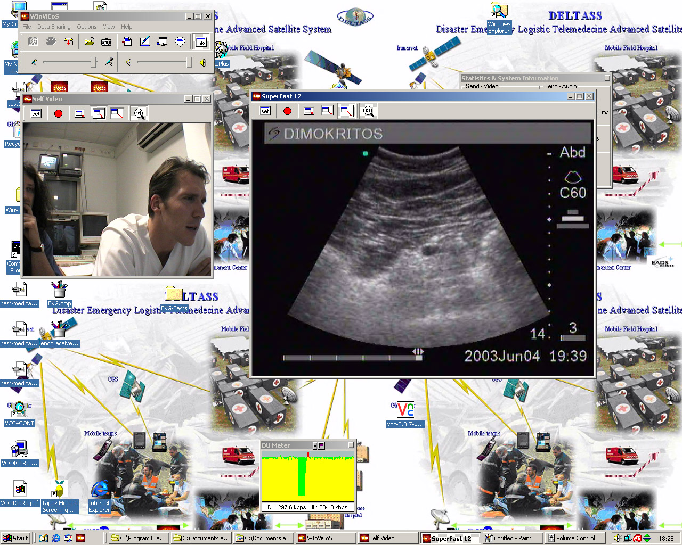Image resolution: width=682 pixels, height=545 pixels.
Task: Open the Help menu in WInViCoS
Action: 127,27
